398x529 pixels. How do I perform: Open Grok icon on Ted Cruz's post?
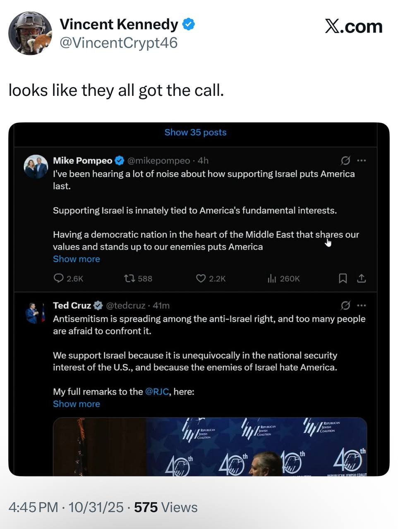[345, 305]
